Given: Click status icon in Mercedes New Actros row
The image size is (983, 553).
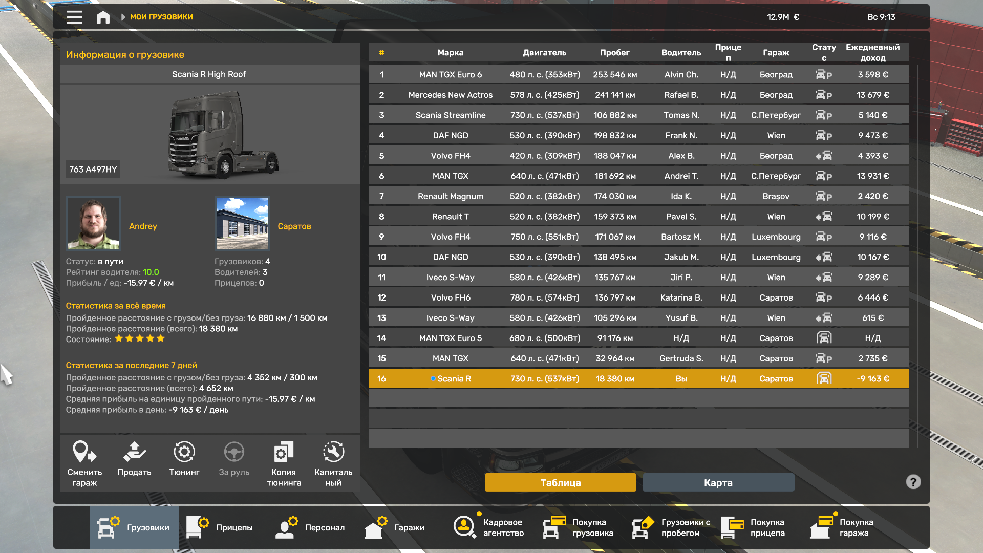Looking at the screenshot, I should point(824,95).
